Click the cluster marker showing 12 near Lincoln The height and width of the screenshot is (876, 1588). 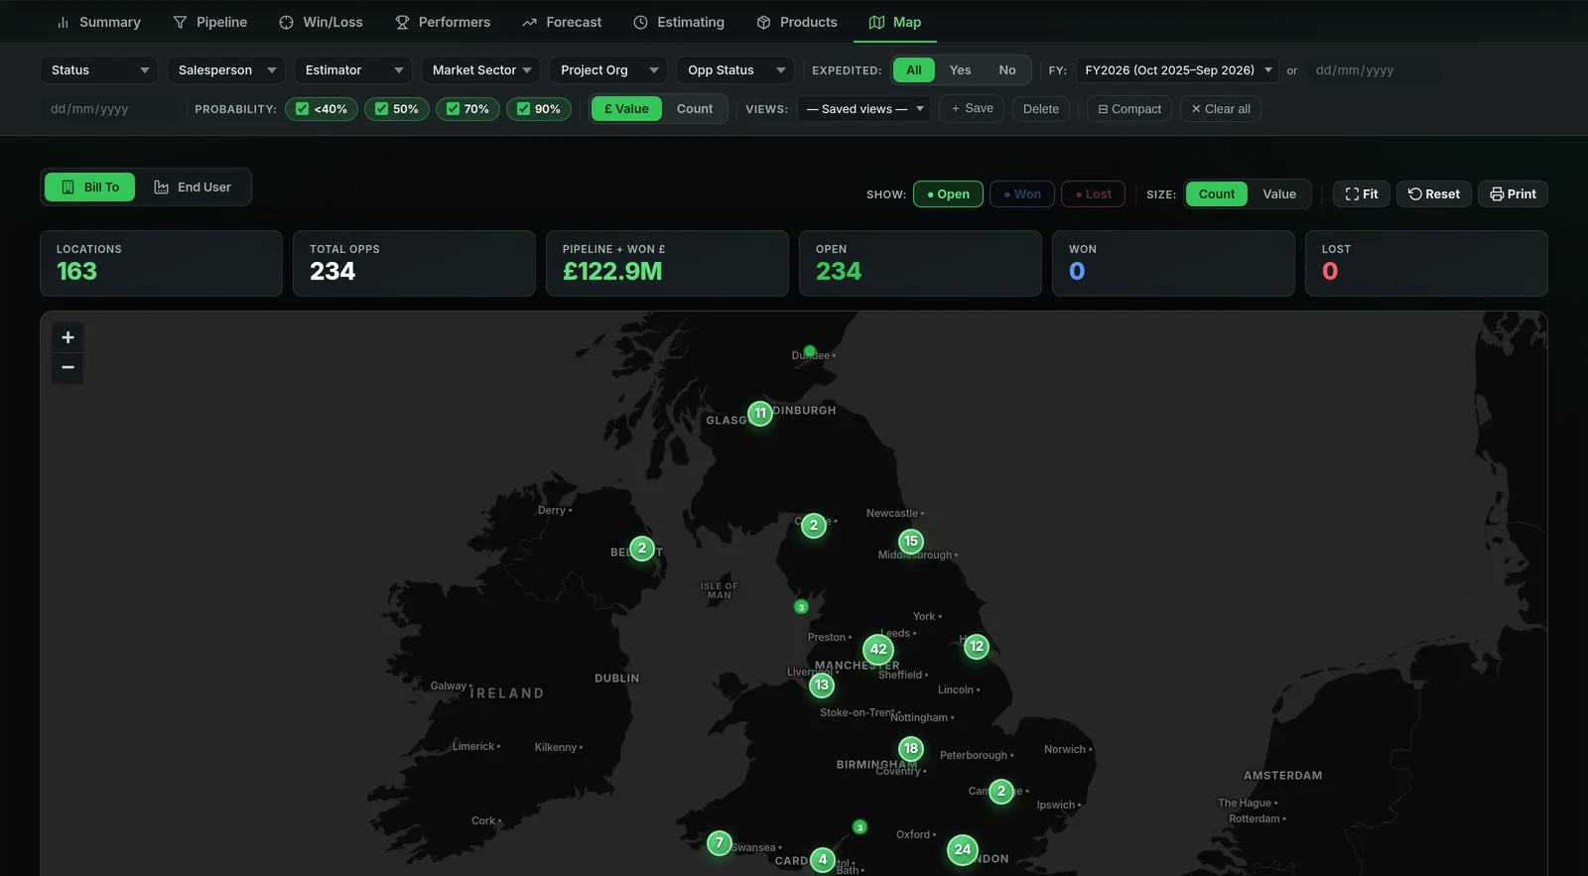click(977, 646)
